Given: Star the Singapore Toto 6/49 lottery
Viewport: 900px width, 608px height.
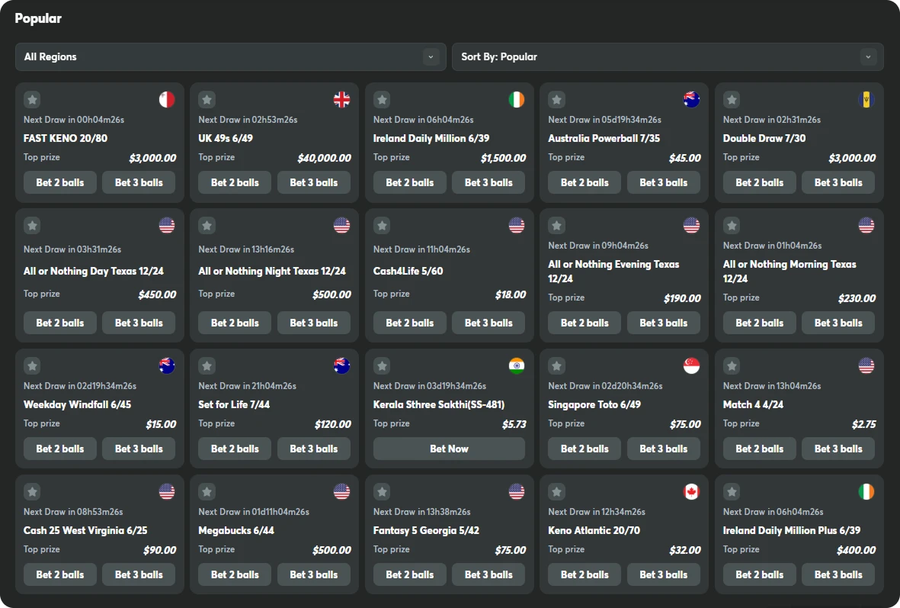Looking at the screenshot, I should click(557, 365).
